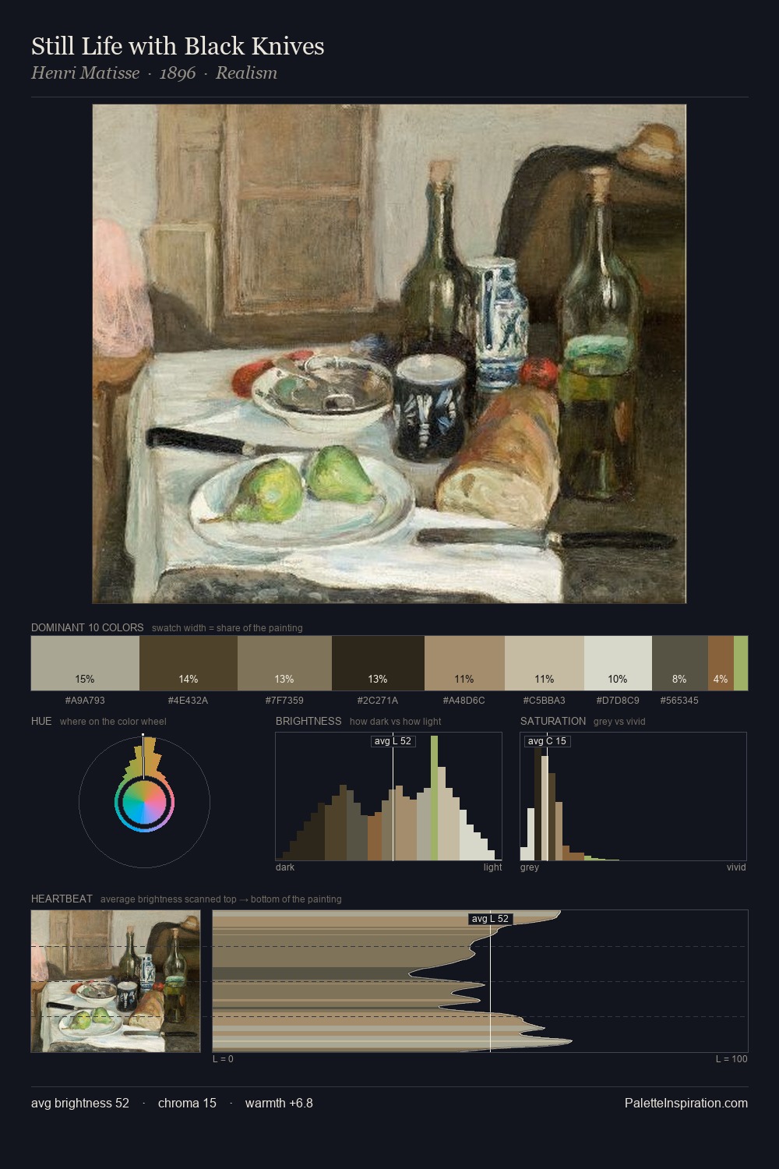Pick the #565345 swatch at 8%
This screenshot has width=779, height=1169.
point(680,663)
